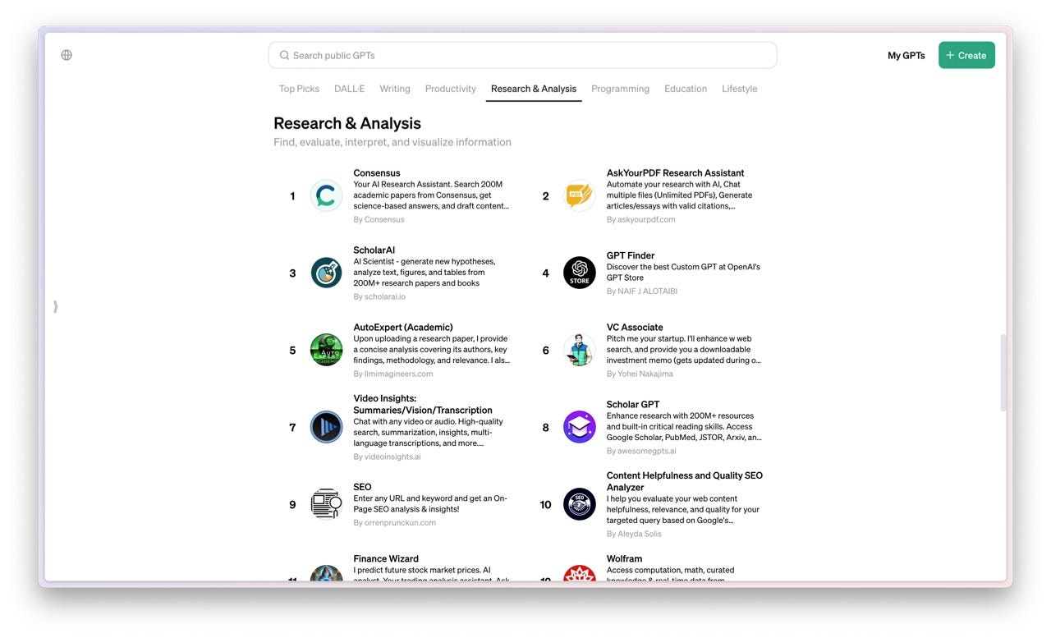Open the SEO GPT title
The height and width of the screenshot is (638, 1051).
click(x=362, y=487)
